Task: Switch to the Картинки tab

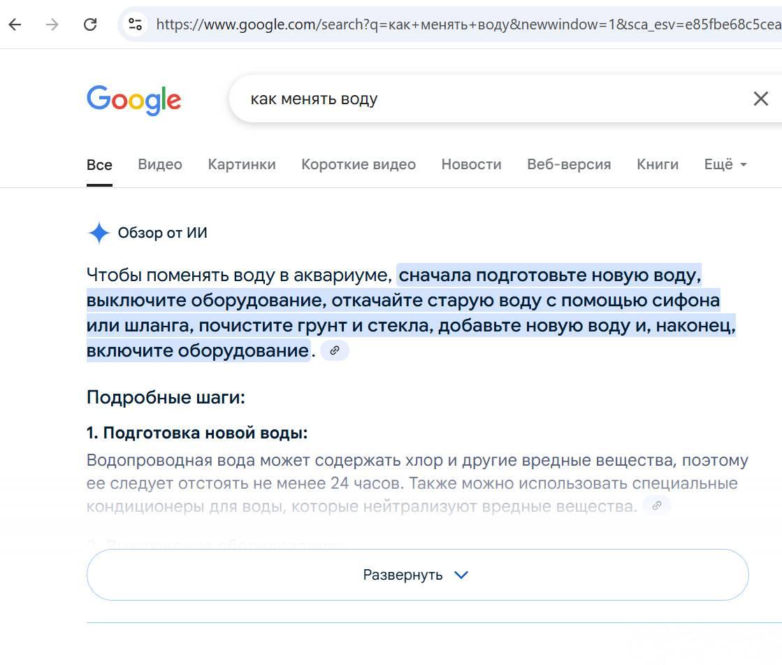Action: tap(242, 164)
